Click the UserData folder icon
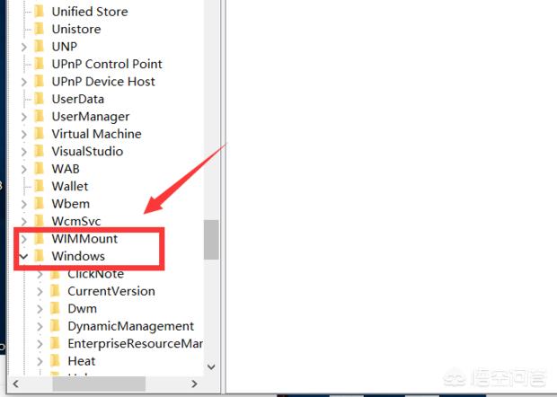The height and width of the screenshot is (397, 557). [x=39, y=99]
